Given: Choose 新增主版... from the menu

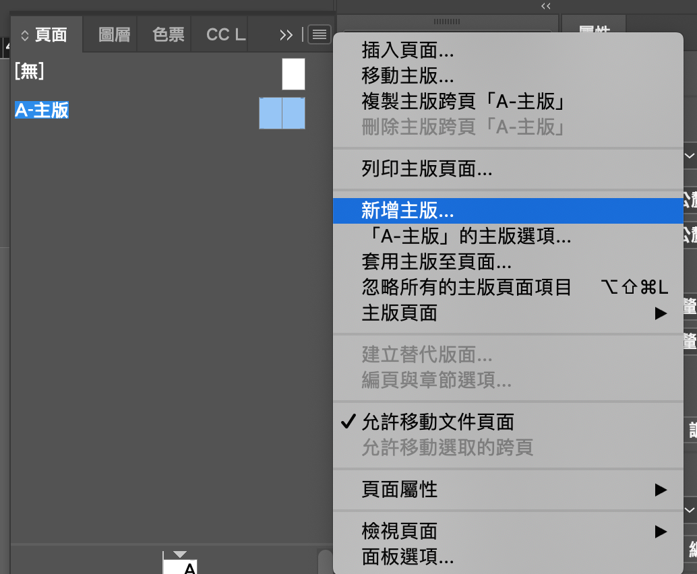Looking at the screenshot, I should [408, 211].
